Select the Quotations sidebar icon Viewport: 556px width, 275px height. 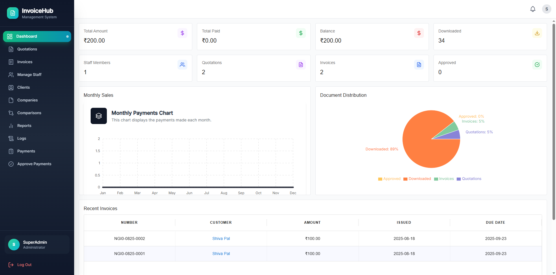11,49
